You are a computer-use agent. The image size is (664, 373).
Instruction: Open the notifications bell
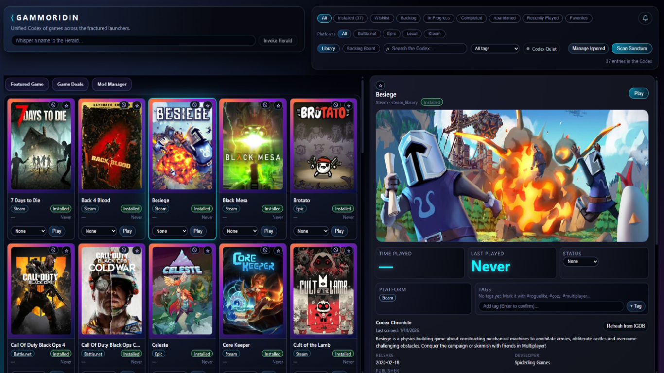pyautogui.click(x=645, y=18)
